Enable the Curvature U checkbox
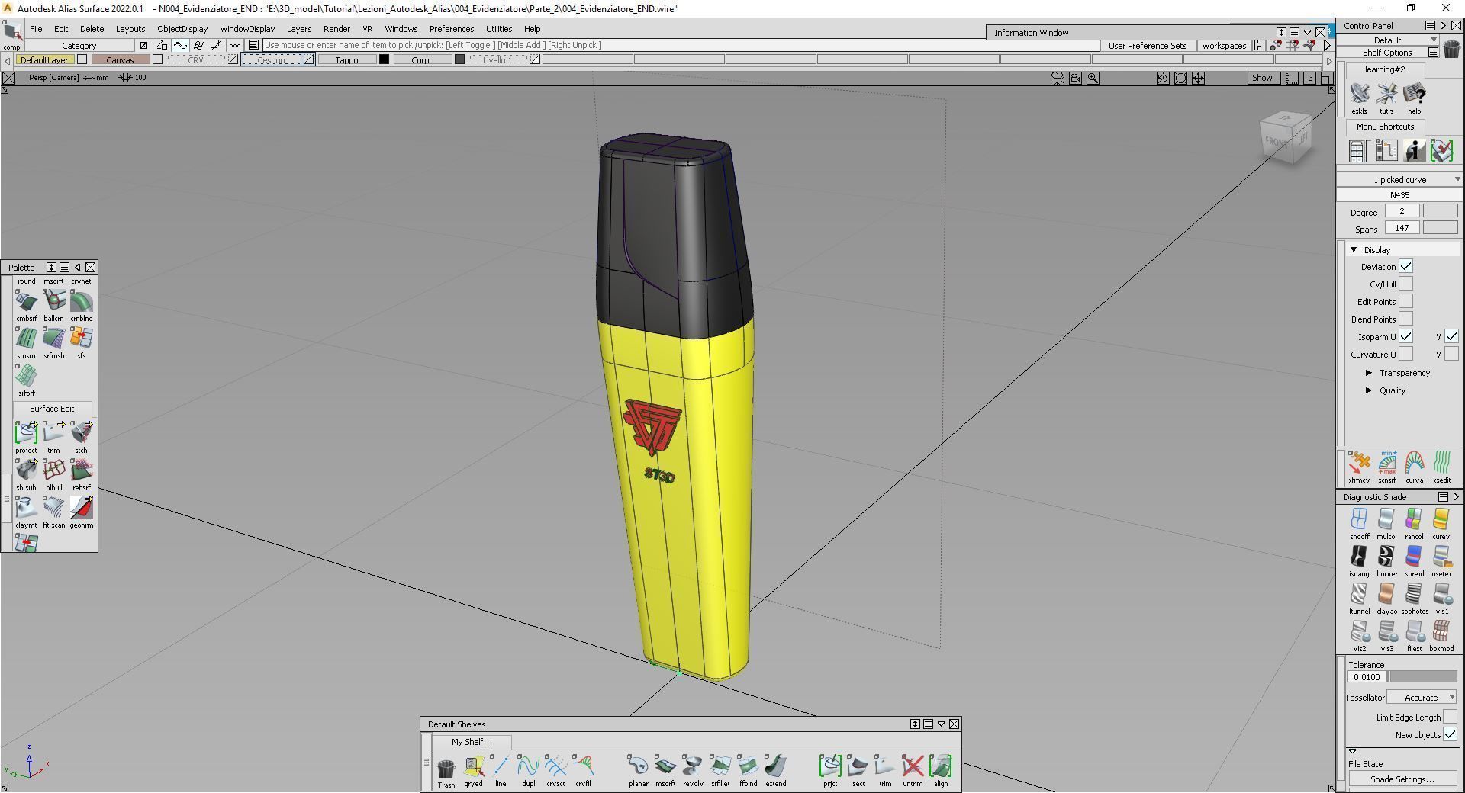Screen dimensions: 1465x793 point(1405,355)
